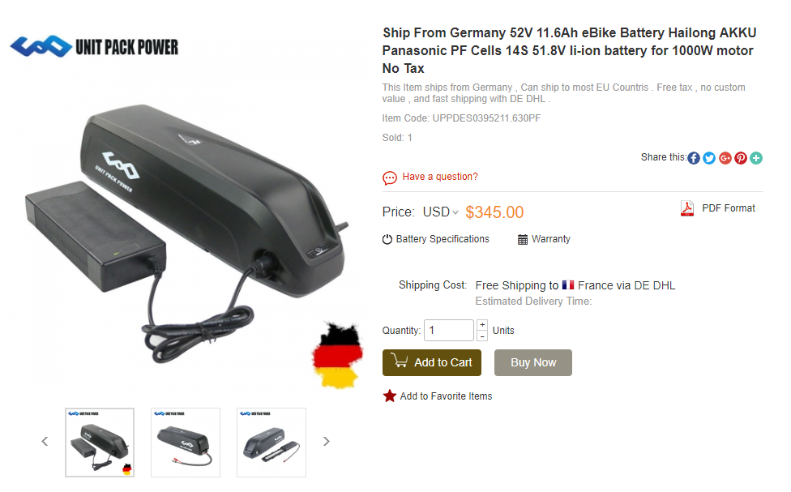The width and height of the screenshot is (791, 492).
Task: Increase quantity with plus stepper
Action: (x=482, y=324)
